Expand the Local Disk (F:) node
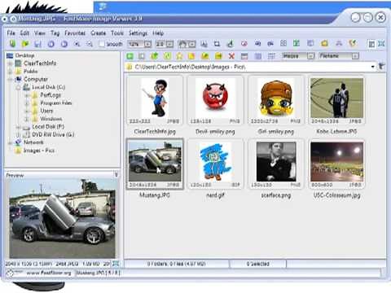This screenshot has width=391, height=293. (18, 127)
